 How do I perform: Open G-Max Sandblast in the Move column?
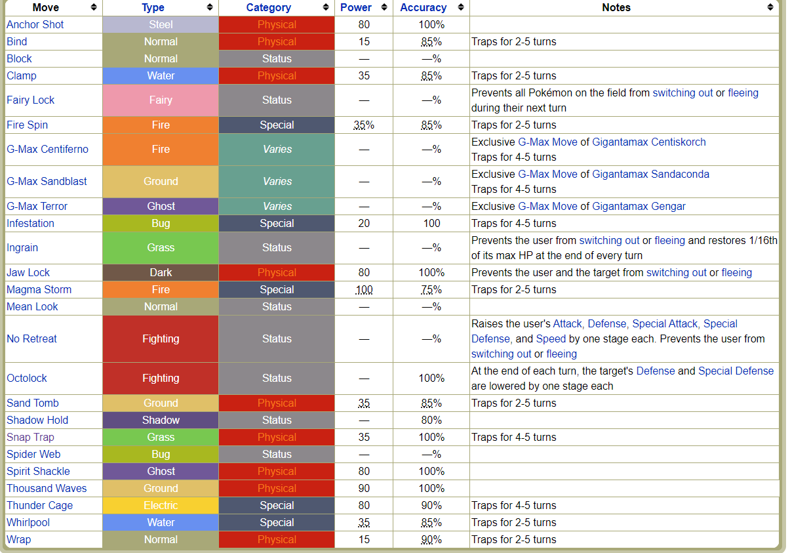(47, 181)
